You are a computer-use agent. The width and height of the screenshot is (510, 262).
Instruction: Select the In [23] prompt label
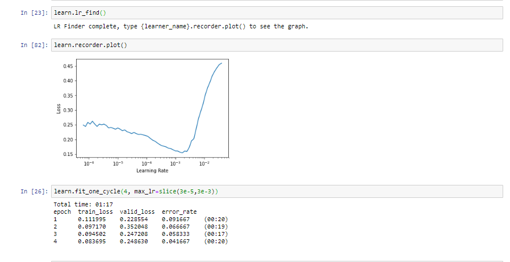click(x=34, y=12)
